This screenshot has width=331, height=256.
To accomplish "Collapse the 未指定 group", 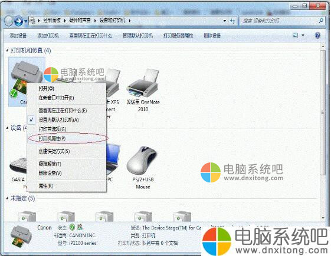I will 7,198.
